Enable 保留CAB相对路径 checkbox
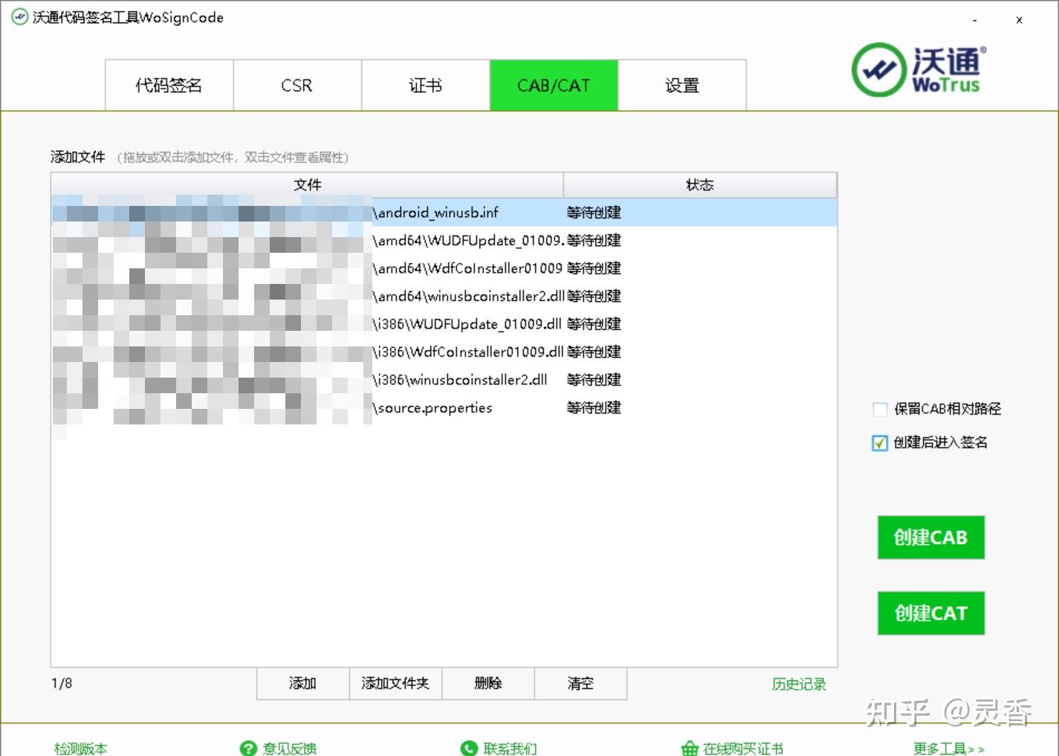This screenshot has height=756, width=1059. [x=880, y=410]
